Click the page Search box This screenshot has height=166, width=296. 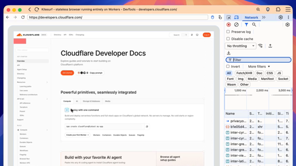click(179, 35)
